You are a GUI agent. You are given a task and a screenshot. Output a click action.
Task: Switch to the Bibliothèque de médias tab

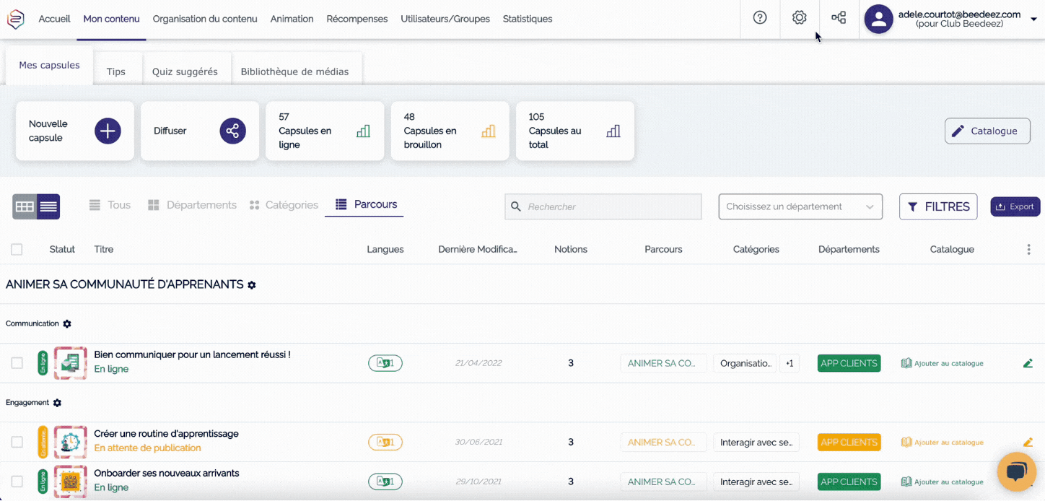294,71
